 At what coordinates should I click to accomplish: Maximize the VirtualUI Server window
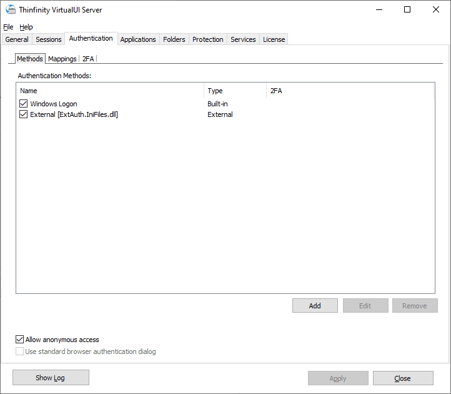(407, 9)
